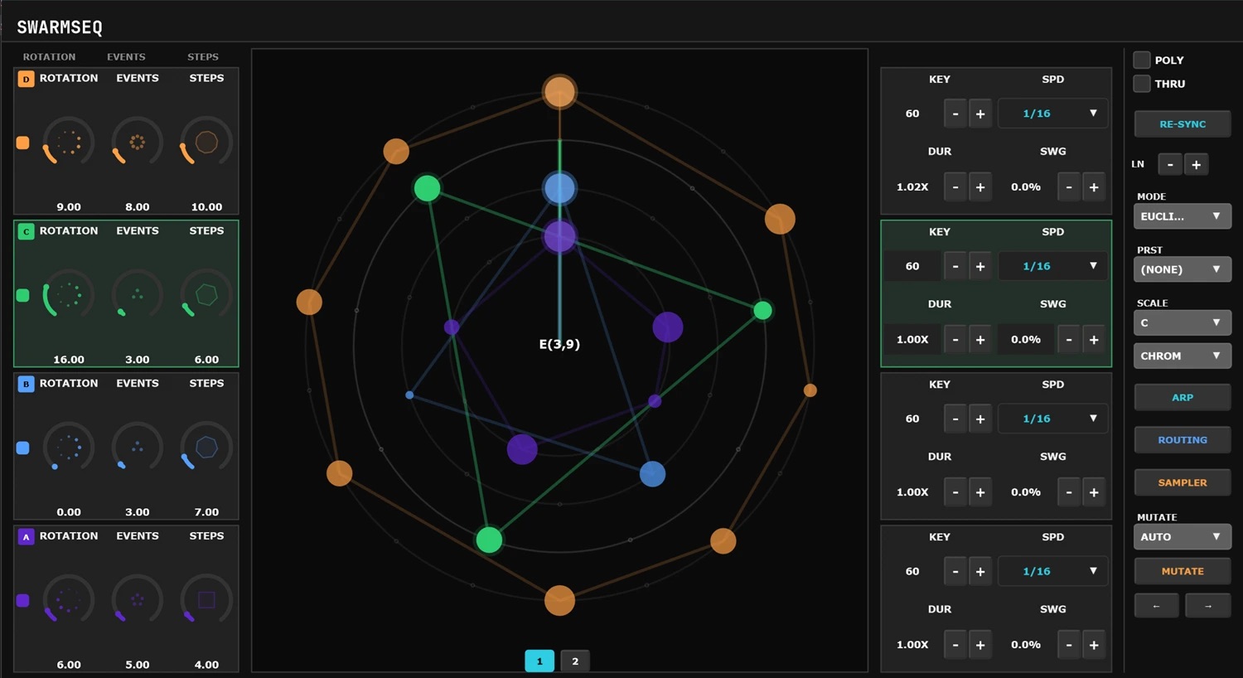Adjust track D rotation knob
Screen dimensions: 1243x678
pyautogui.click(x=69, y=143)
